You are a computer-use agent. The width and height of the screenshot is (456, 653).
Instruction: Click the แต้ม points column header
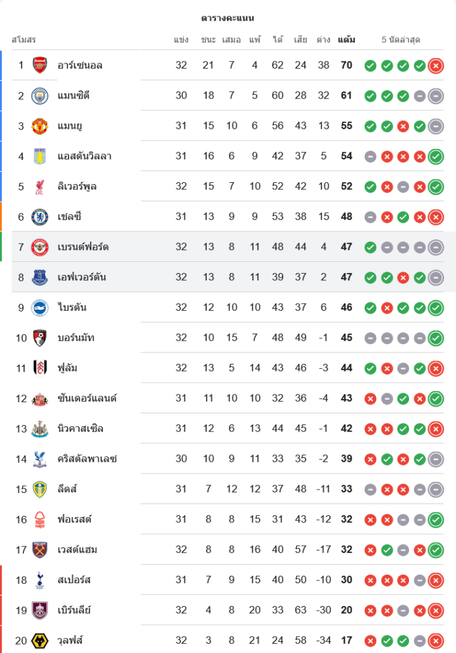(346, 40)
